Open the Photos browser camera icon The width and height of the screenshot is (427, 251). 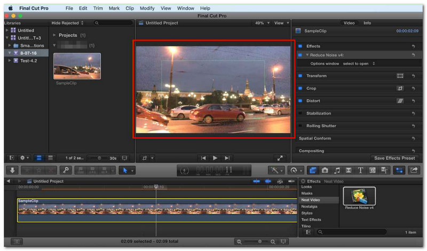[x=325, y=171]
